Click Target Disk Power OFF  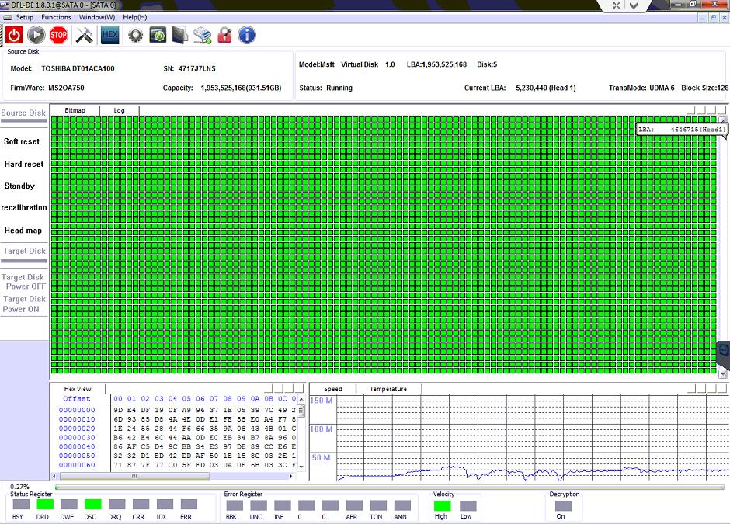24,282
